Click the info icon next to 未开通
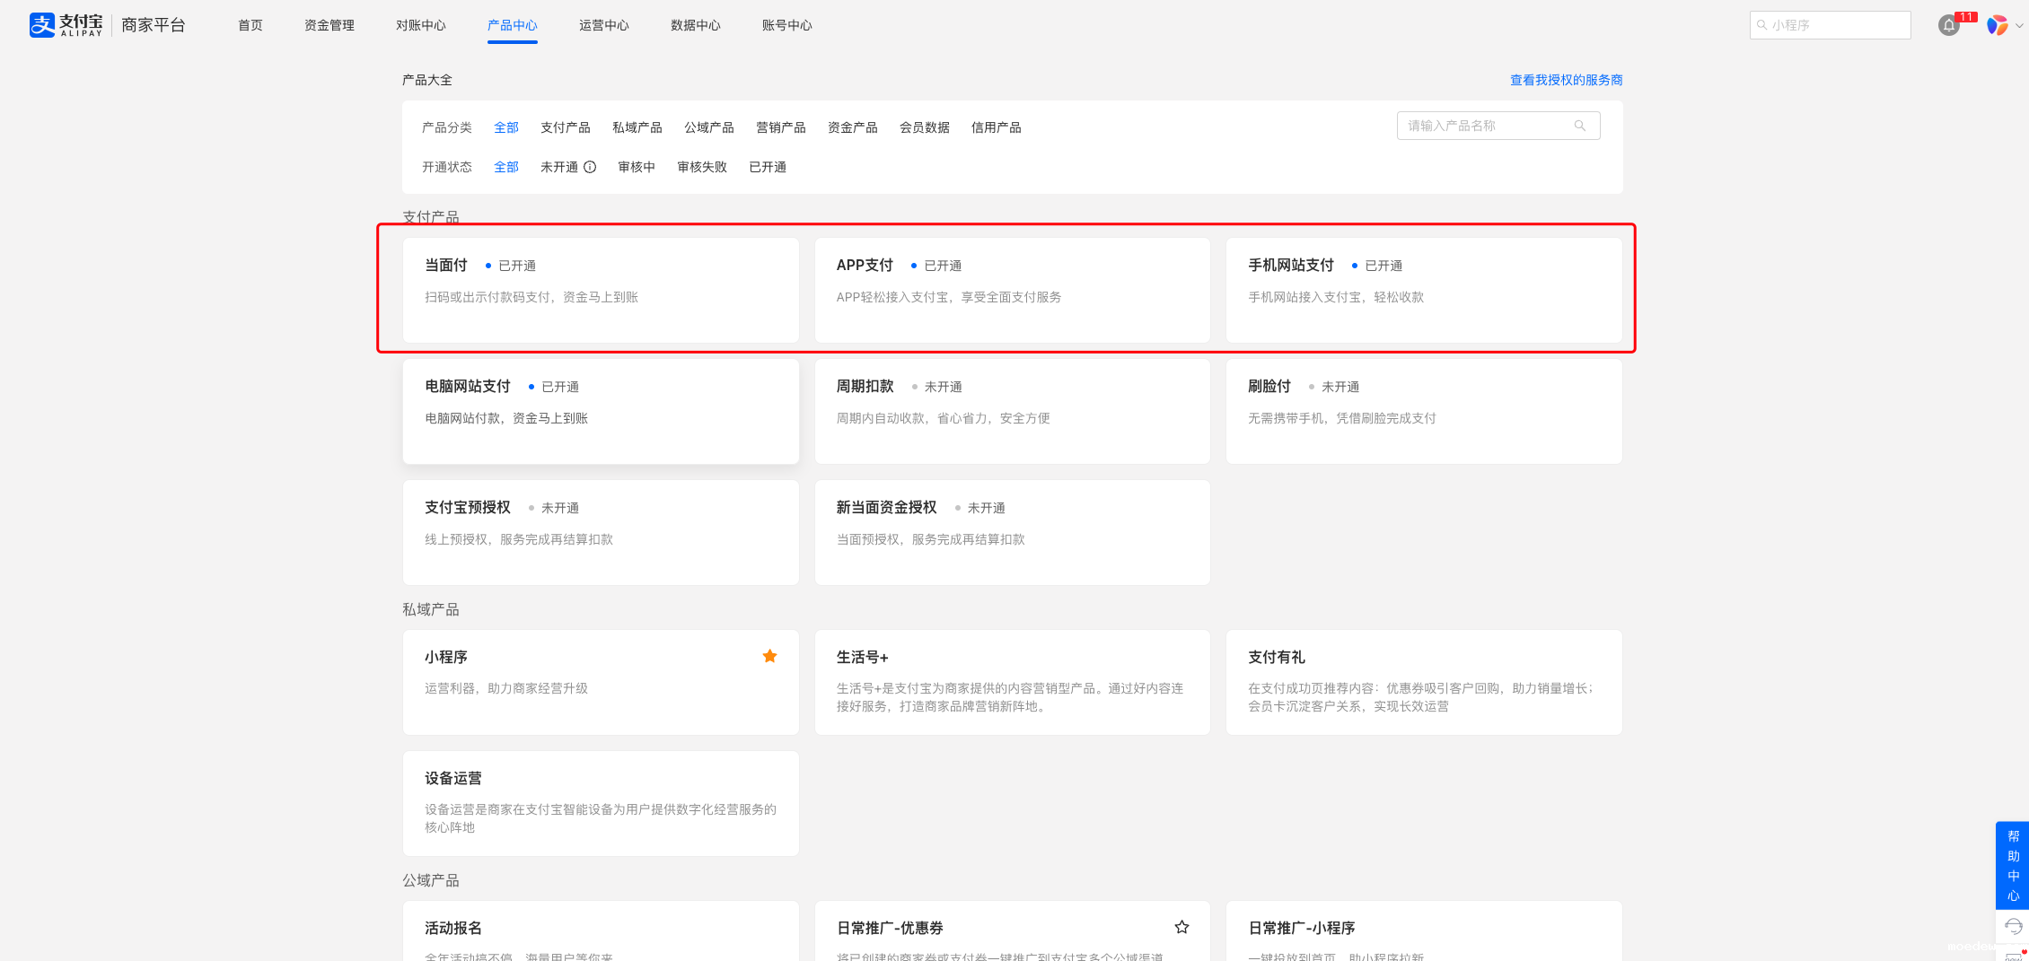This screenshot has height=961, width=2029. pos(590,167)
